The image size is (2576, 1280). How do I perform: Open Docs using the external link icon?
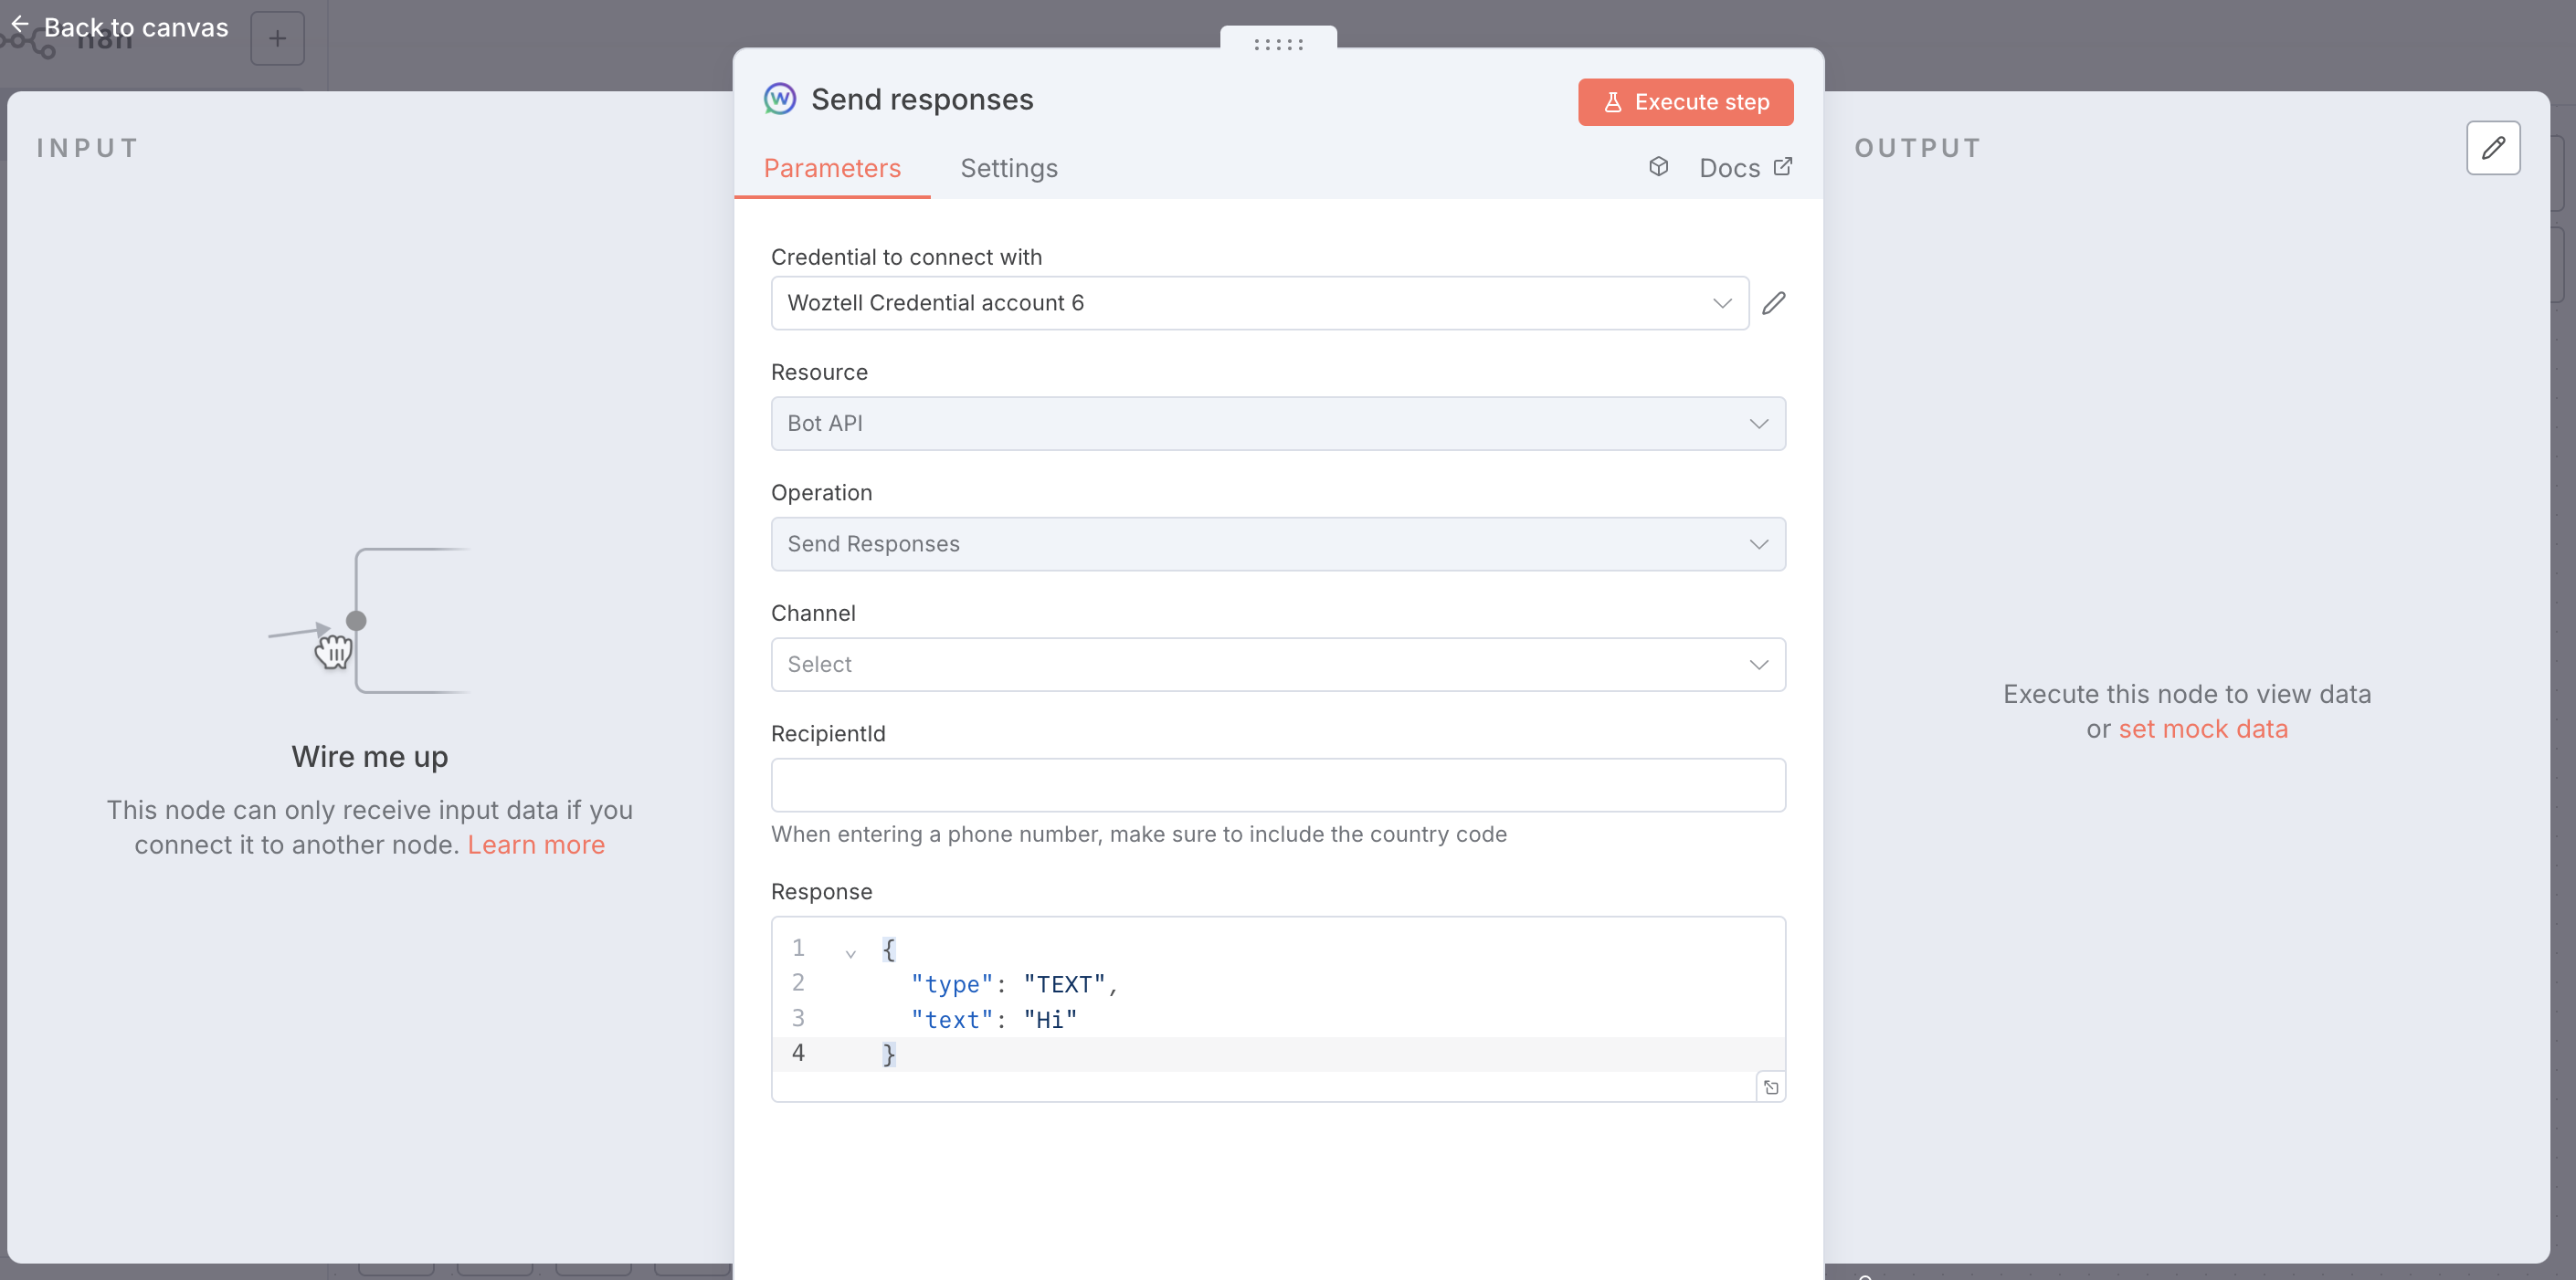click(1784, 167)
